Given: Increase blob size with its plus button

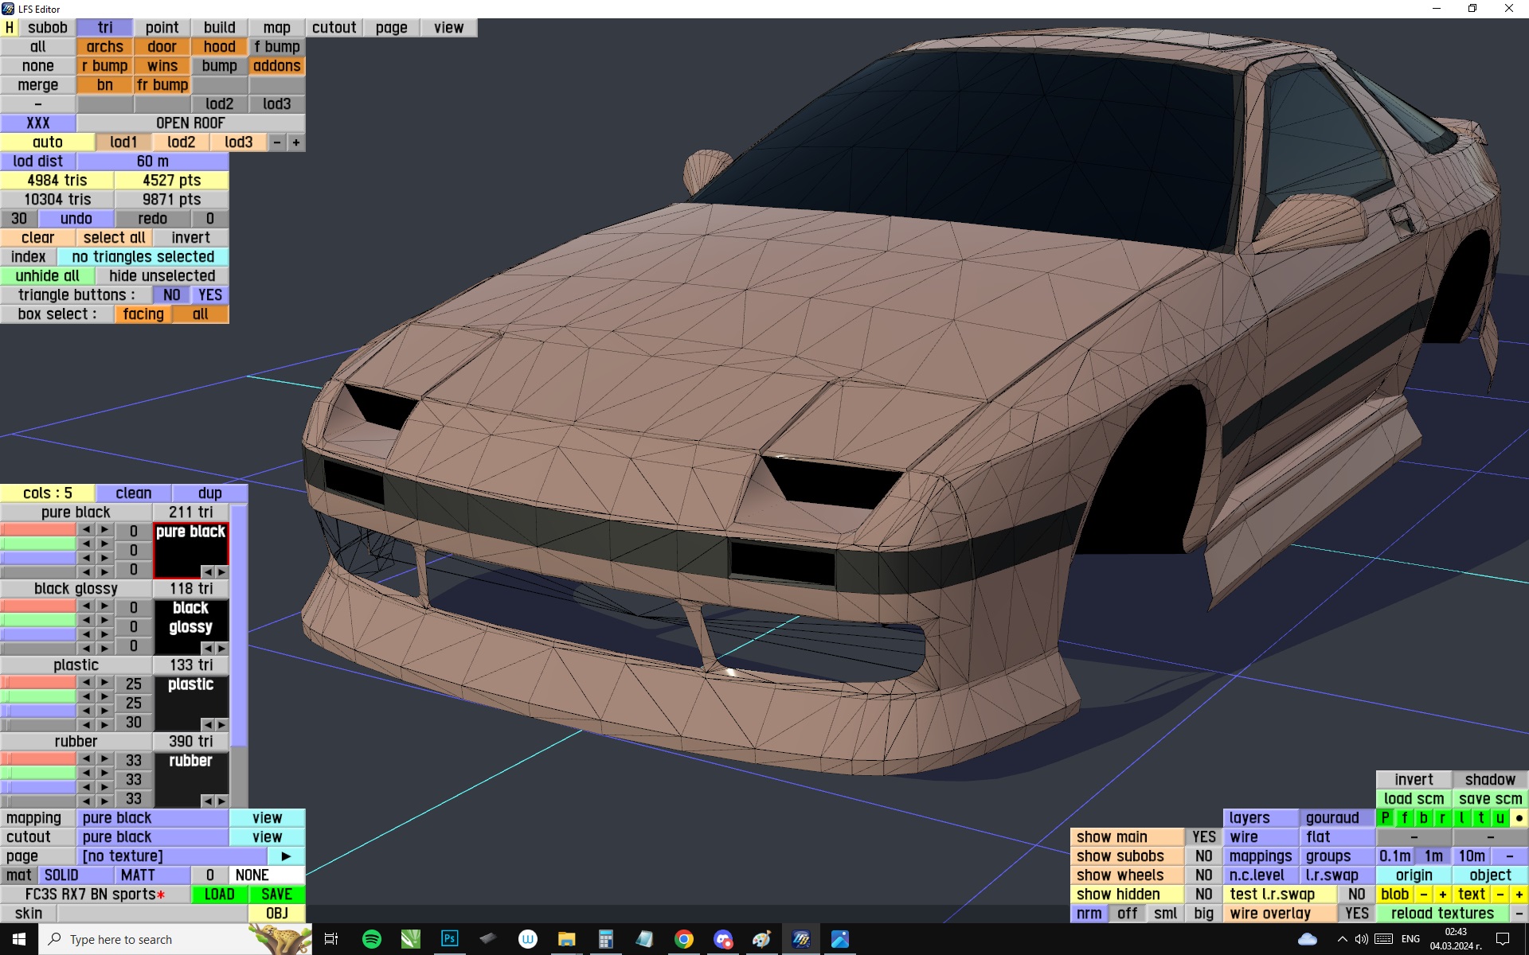Looking at the screenshot, I should pyautogui.click(x=1442, y=894).
